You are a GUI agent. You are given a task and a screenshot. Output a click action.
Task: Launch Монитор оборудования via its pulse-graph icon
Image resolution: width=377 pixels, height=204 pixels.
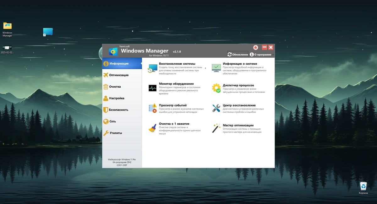point(152,88)
